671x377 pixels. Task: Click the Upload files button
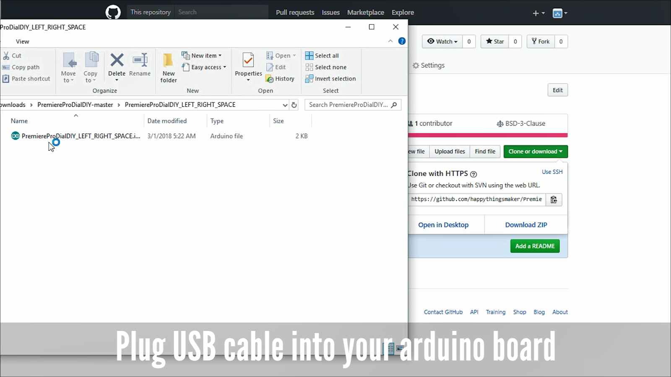click(x=450, y=152)
